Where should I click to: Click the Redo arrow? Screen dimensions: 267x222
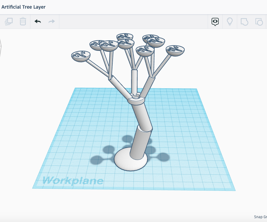click(52, 21)
